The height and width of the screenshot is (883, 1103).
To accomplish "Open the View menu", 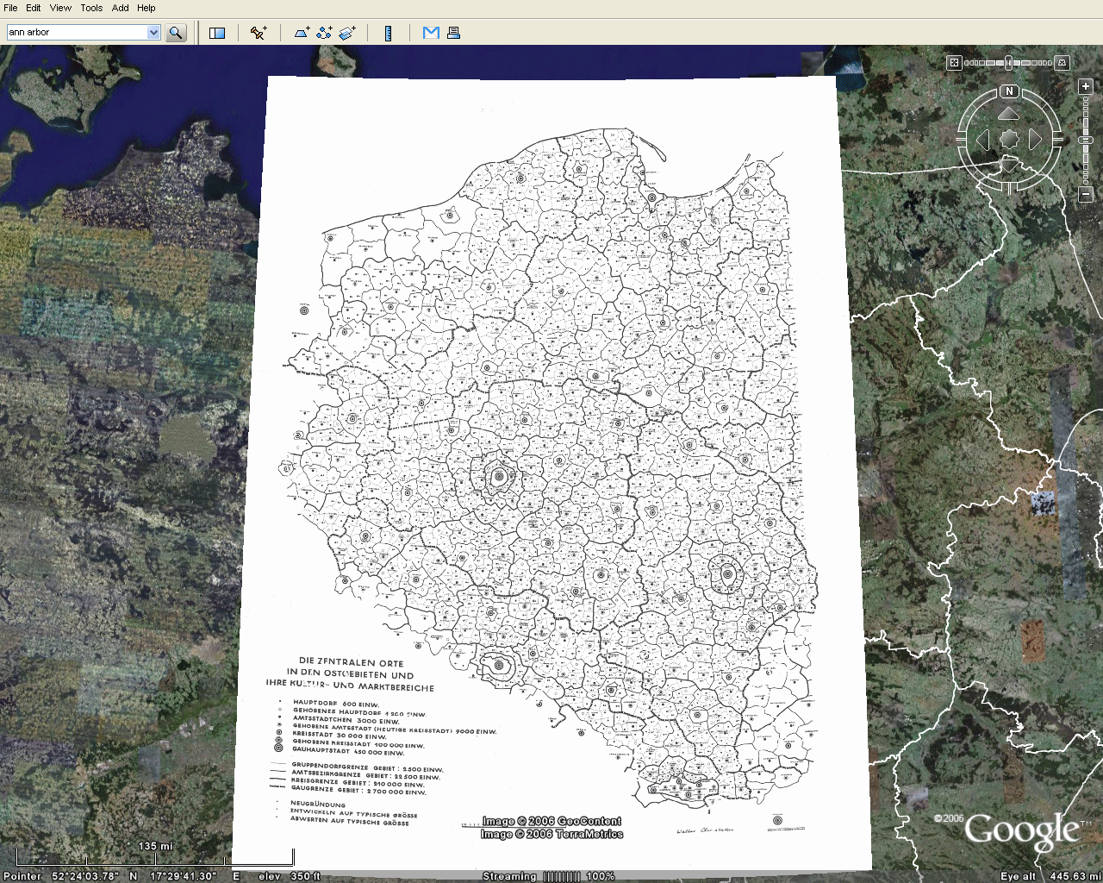I will [x=60, y=8].
